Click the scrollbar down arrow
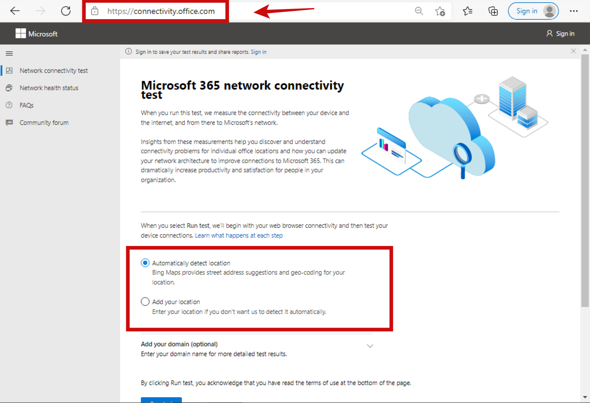The height and width of the screenshot is (403, 590). [585, 397]
